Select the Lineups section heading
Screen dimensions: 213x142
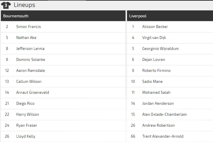25,5
